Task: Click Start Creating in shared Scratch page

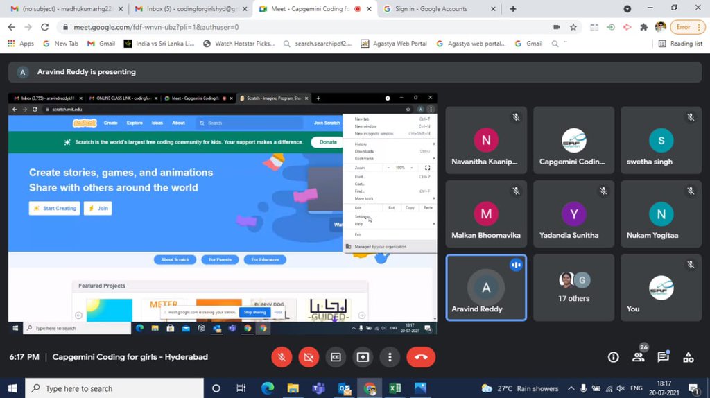Action: [x=54, y=208]
